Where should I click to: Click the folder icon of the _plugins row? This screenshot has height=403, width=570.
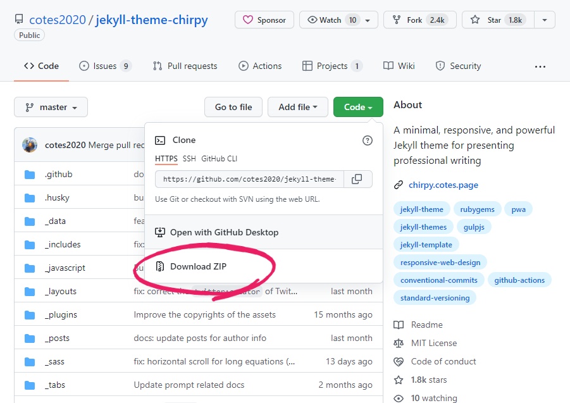coord(30,314)
